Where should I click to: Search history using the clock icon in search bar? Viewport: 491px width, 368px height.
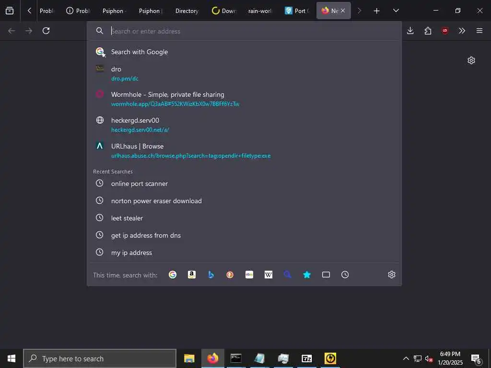coord(345,275)
